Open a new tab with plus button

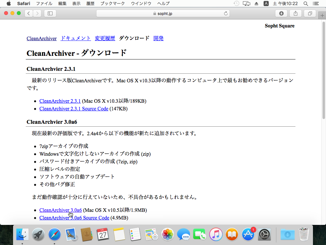(x=322, y=15)
